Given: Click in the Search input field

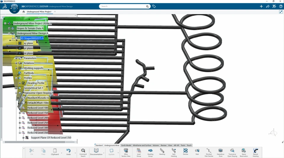Looking at the screenshot, I should tap(123, 6).
